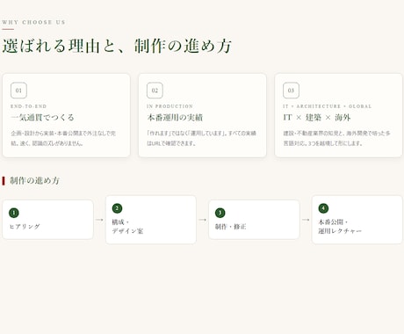Click the green step 2 circle
The height and width of the screenshot is (334, 404).
[x=117, y=208]
